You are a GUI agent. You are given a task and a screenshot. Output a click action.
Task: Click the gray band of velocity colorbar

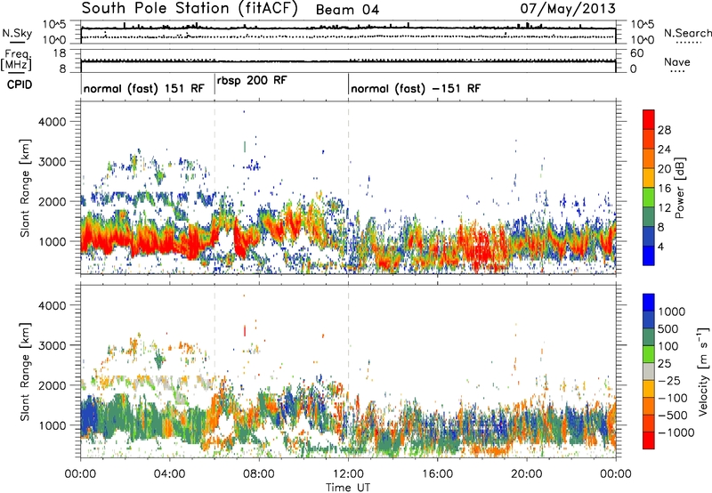649,372
